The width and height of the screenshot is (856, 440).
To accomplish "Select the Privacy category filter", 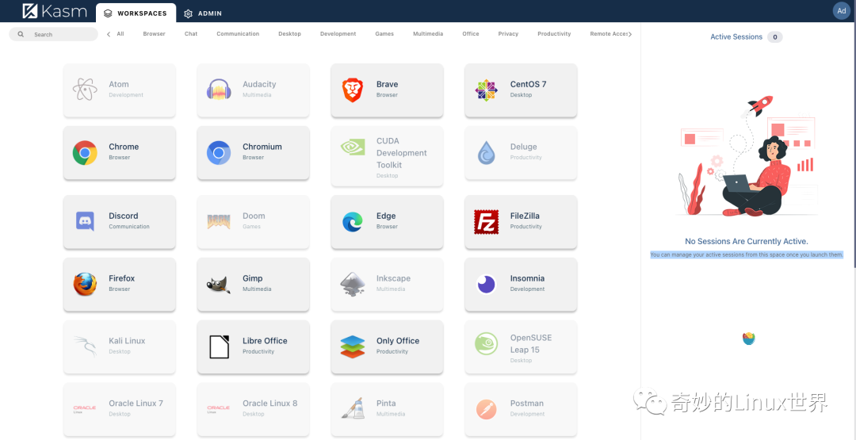I will coord(508,34).
